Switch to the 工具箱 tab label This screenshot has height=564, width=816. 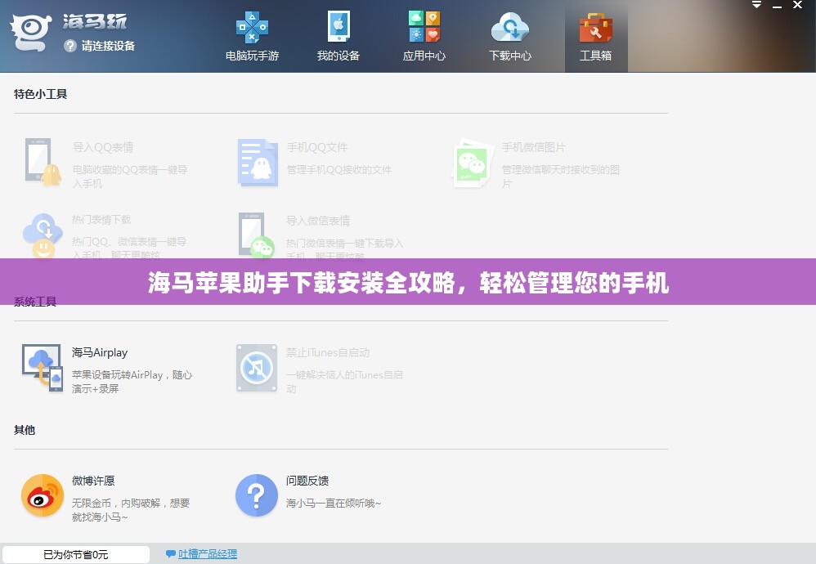[596, 56]
